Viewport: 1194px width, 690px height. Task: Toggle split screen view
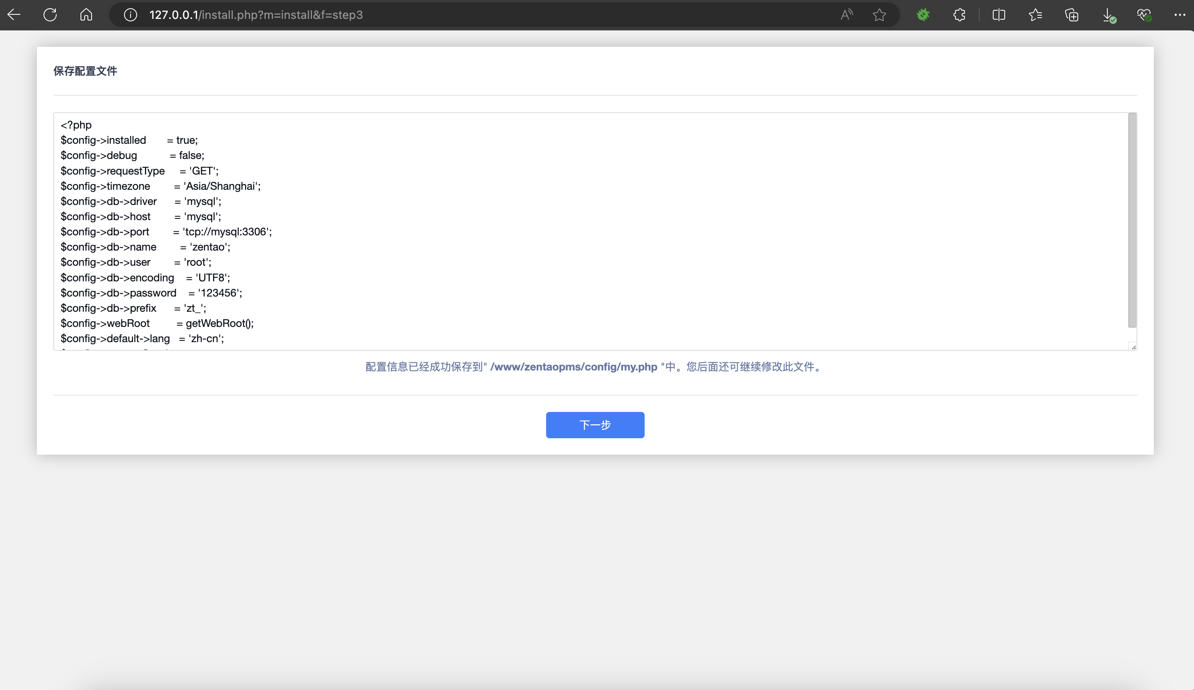coord(999,15)
